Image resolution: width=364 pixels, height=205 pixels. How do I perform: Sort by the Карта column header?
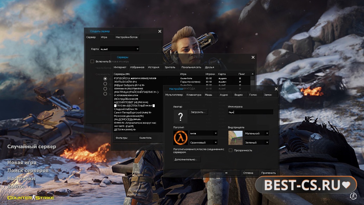227,74
